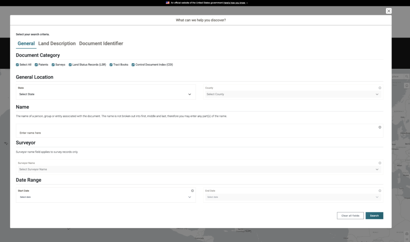Click the Name field info icon
The image size is (410, 242).
pyautogui.click(x=380, y=127)
